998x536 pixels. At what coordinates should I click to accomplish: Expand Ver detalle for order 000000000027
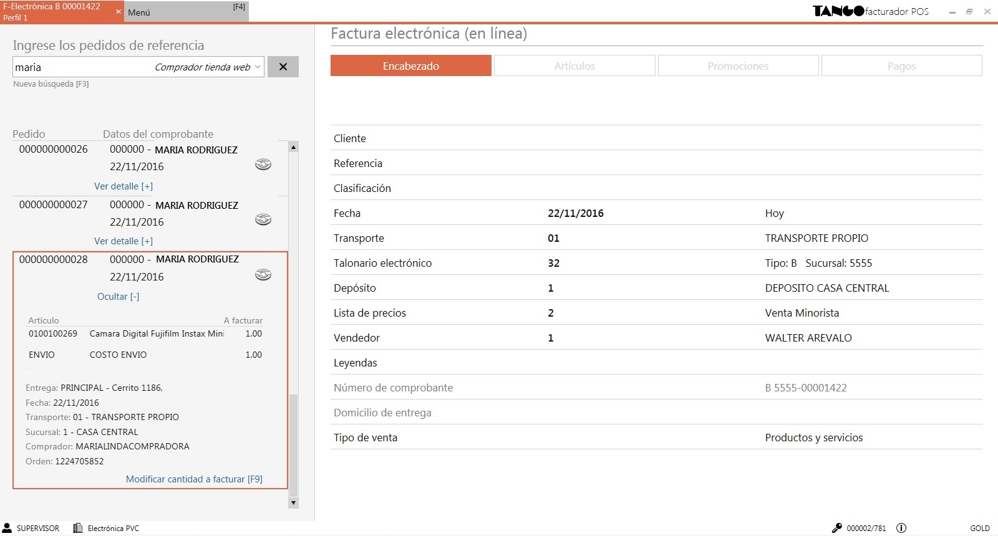(x=124, y=241)
